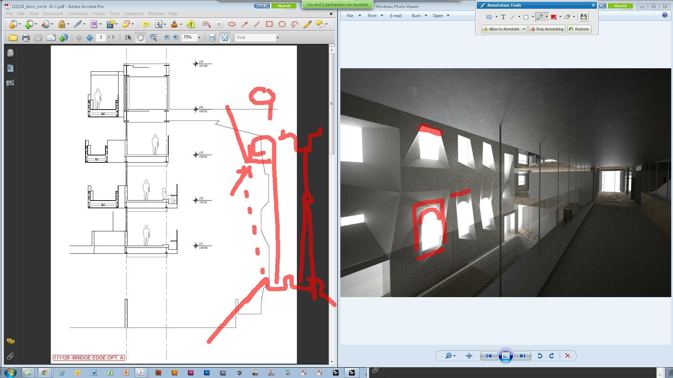The height and width of the screenshot is (378, 673).
Task: Select the Text Edits tool icon
Action: pos(158,24)
